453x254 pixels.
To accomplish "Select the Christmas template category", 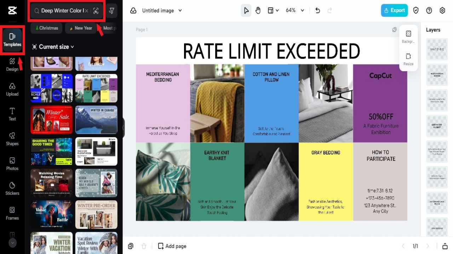I will point(46,28).
